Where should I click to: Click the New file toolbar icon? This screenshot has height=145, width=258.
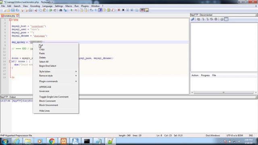coord(4,10)
